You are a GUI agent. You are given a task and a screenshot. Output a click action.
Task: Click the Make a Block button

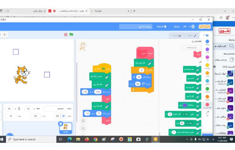coord(192,47)
